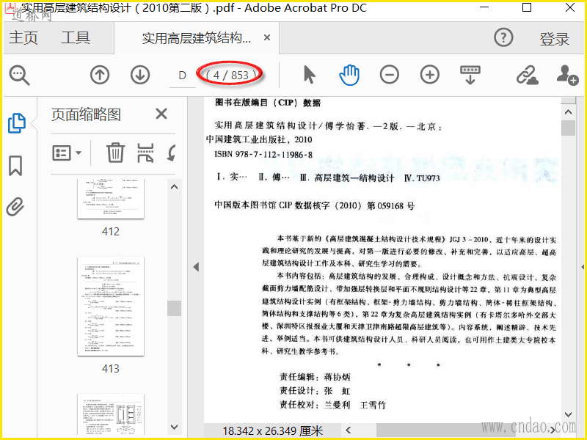Open the insert pages tool in thumbnails
This screenshot has height=440, width=587.
click(145, 153)
